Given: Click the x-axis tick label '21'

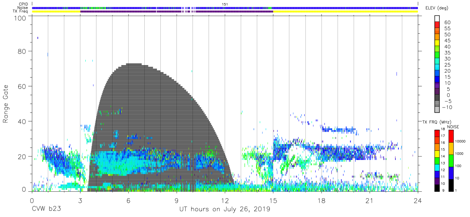Looking at the screenshot, I should 370,200.
